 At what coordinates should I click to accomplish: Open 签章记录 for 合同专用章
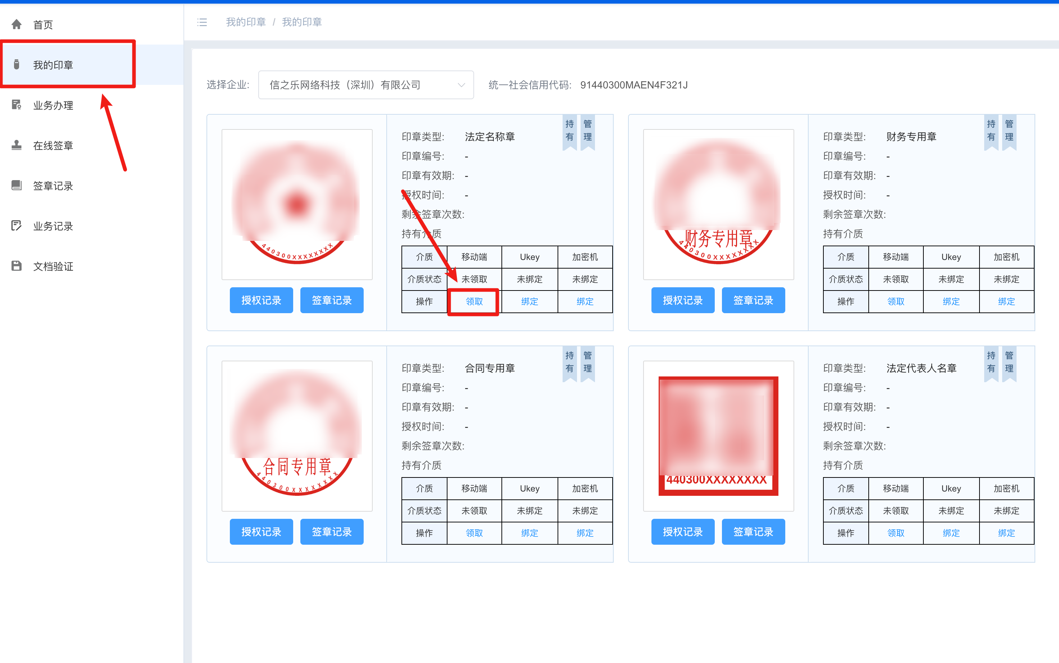pyautogui.click(x=332, y=532)
